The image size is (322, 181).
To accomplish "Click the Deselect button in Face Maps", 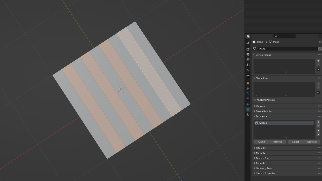I will 312,142.
